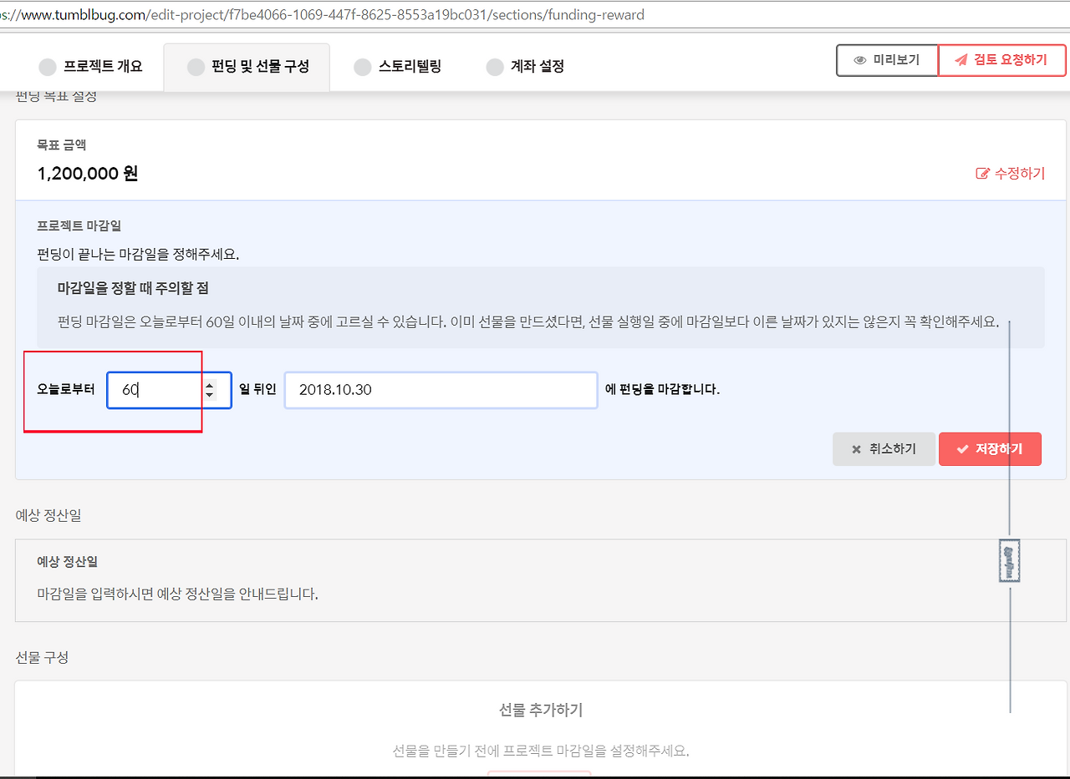Click the 오늘로부터 label
1070x779 pixels.
(66, 389)
